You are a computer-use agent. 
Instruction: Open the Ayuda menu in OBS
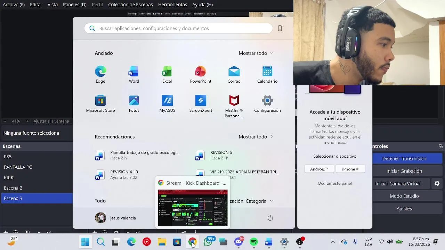(202, 5)
